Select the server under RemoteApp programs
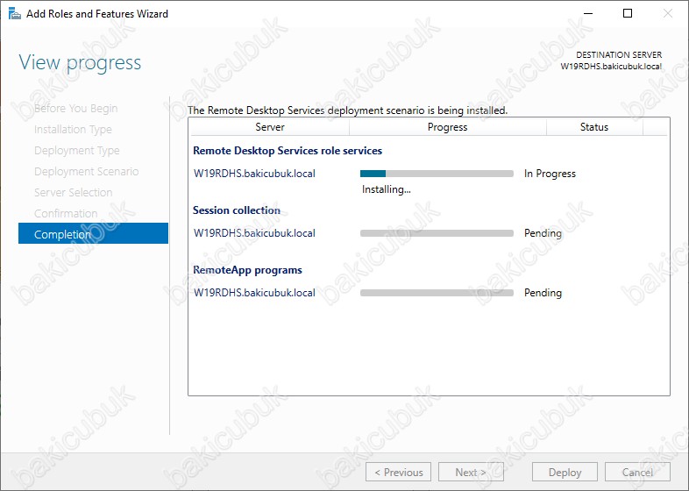 pos(254,293)
